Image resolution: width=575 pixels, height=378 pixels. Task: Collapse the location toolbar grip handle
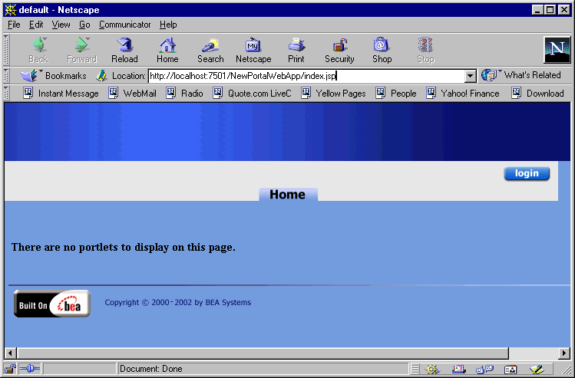pos(6,76)
